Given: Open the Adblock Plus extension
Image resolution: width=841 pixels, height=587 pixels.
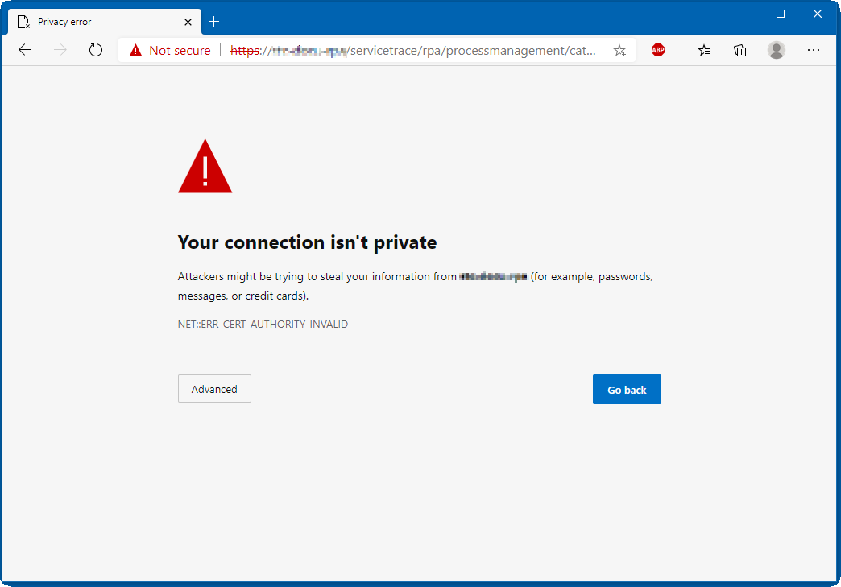Looking at the screenshot, I should [x=658, y=49].
